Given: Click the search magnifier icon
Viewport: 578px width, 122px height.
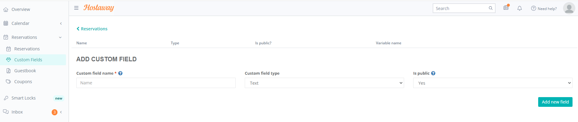Looking at the screenshot, I should (490, 8).
